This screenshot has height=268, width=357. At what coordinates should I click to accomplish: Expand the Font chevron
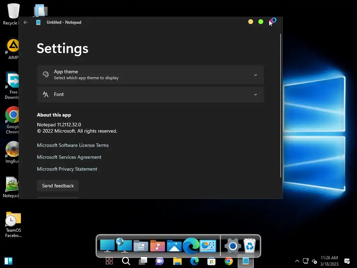click(256, 95)
